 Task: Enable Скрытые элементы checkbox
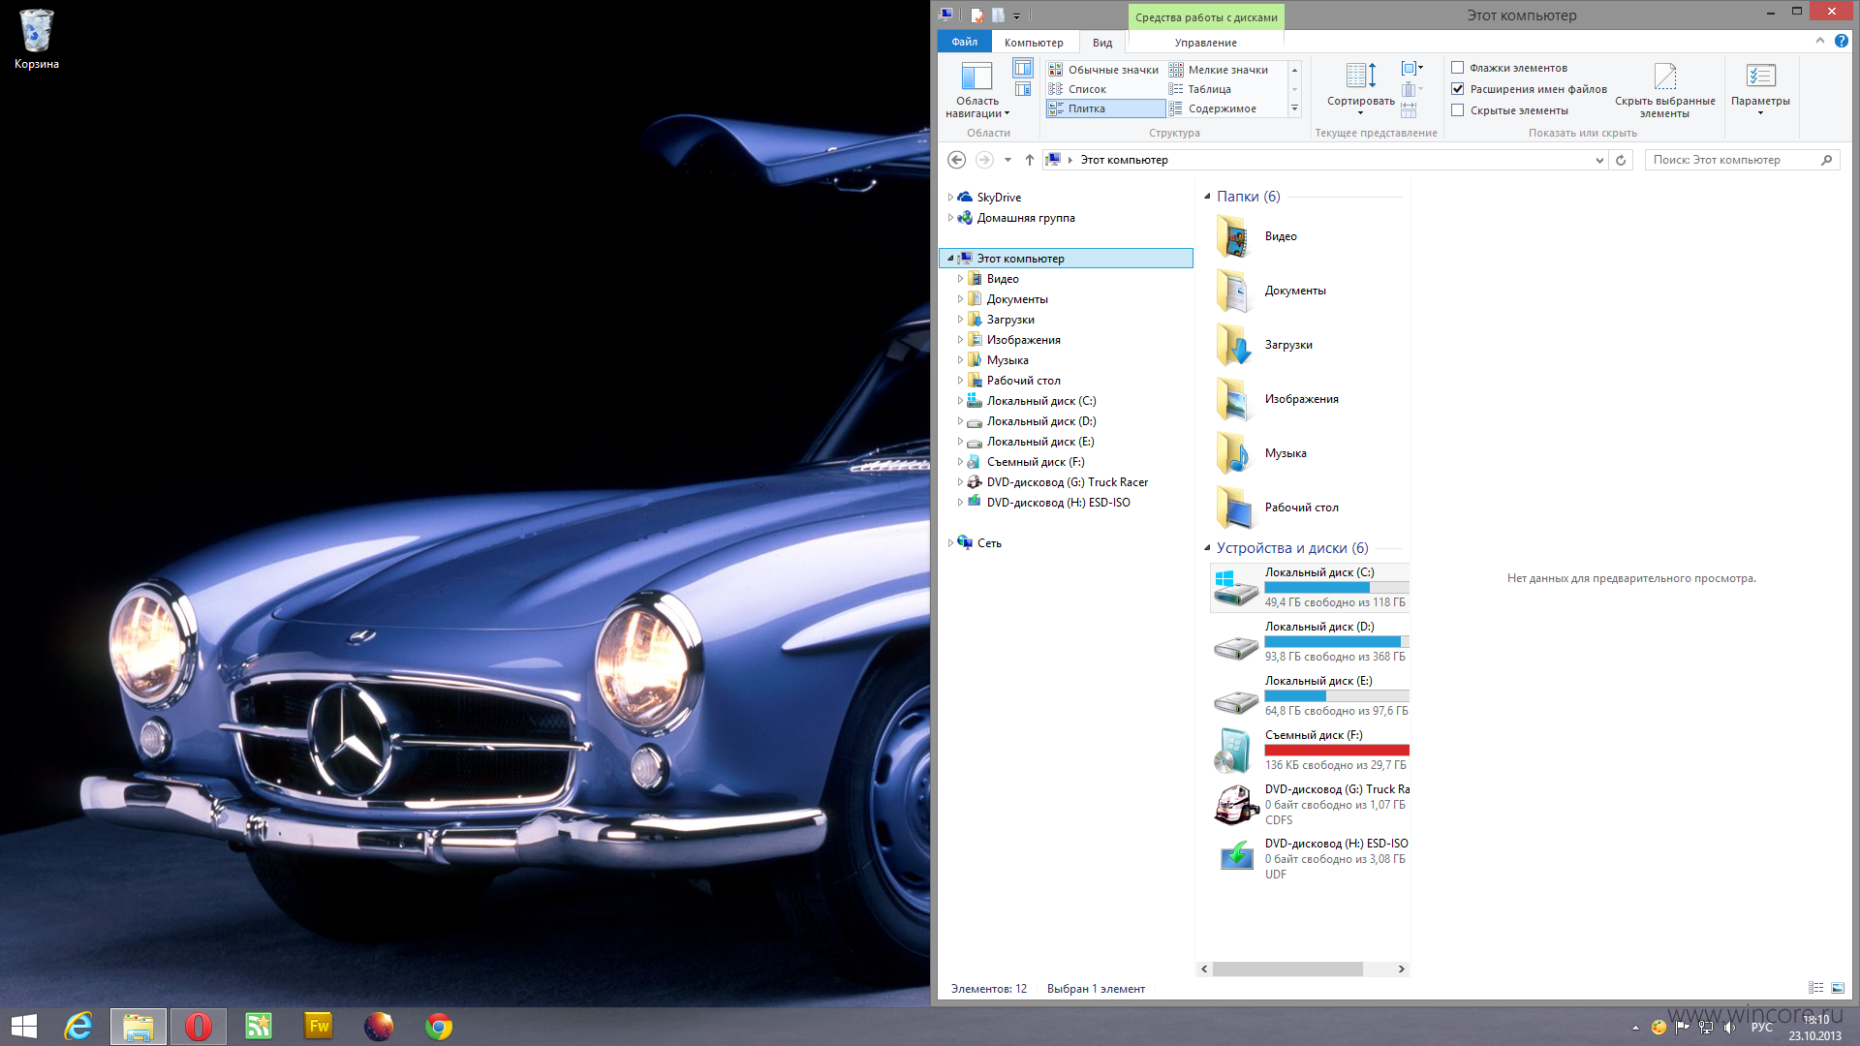pyautogui.click(x=1457, y=110)
